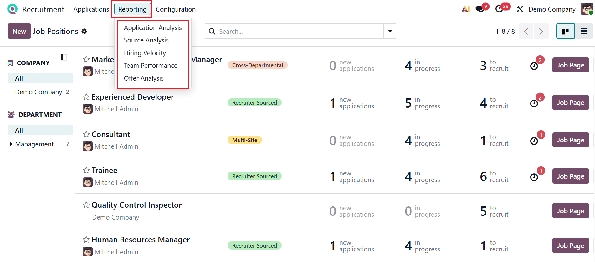Viewport: 595px width, 262px height.
Task: Click inside the search field
Action: point(297,31)
